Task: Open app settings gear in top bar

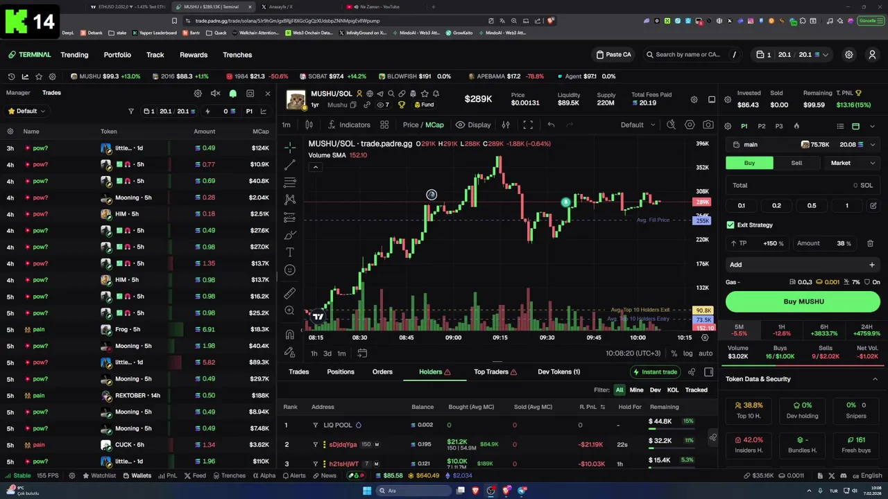Action: (848, 55)
